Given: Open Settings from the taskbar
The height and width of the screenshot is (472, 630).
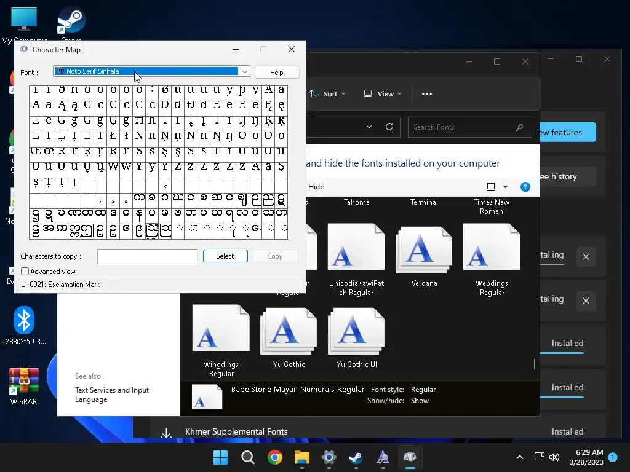Looking at the screenshot, I should 329,457.
